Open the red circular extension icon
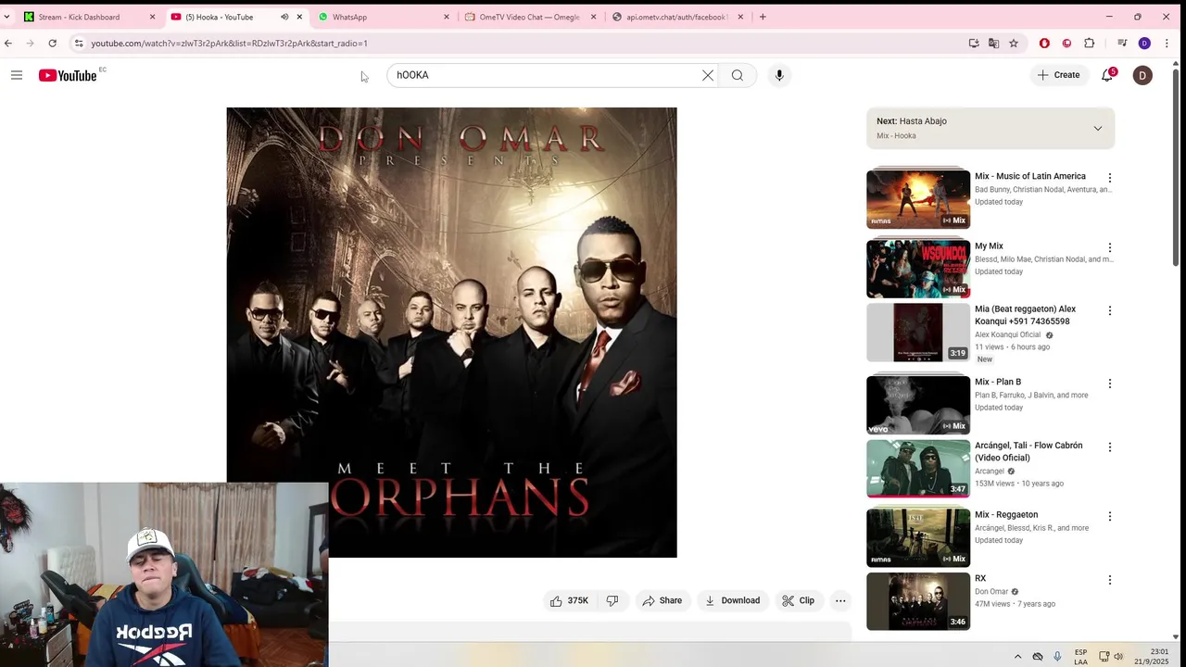This screenshot has width=1186, height=667. click(1066, 43)
